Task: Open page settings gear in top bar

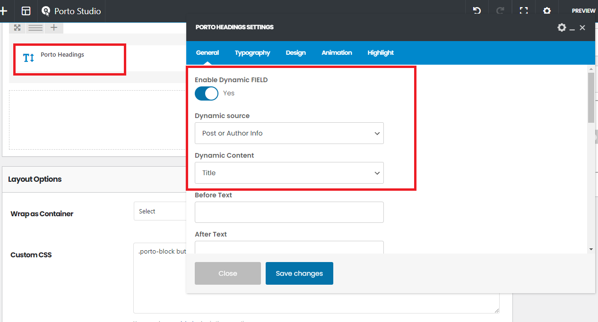Action: pyautogui.click(x=547, y=10)
